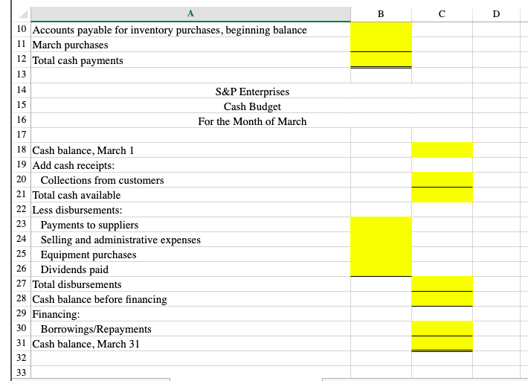Select row 17 header
Image resolution: width=528 pixels, height=381 pixels.
coord(22,135)
